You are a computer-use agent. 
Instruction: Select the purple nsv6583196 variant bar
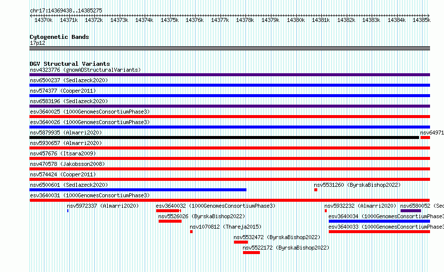pos(229,106)
